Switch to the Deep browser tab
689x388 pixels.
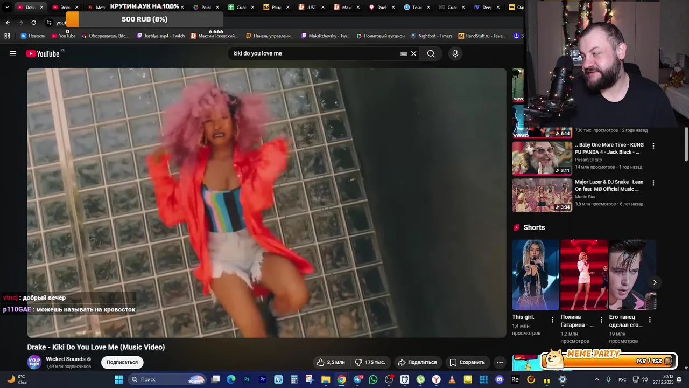pos(486,7)
